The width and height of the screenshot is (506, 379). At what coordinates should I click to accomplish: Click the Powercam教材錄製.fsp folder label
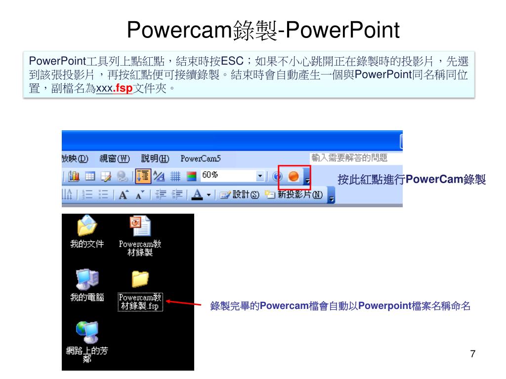140,302
